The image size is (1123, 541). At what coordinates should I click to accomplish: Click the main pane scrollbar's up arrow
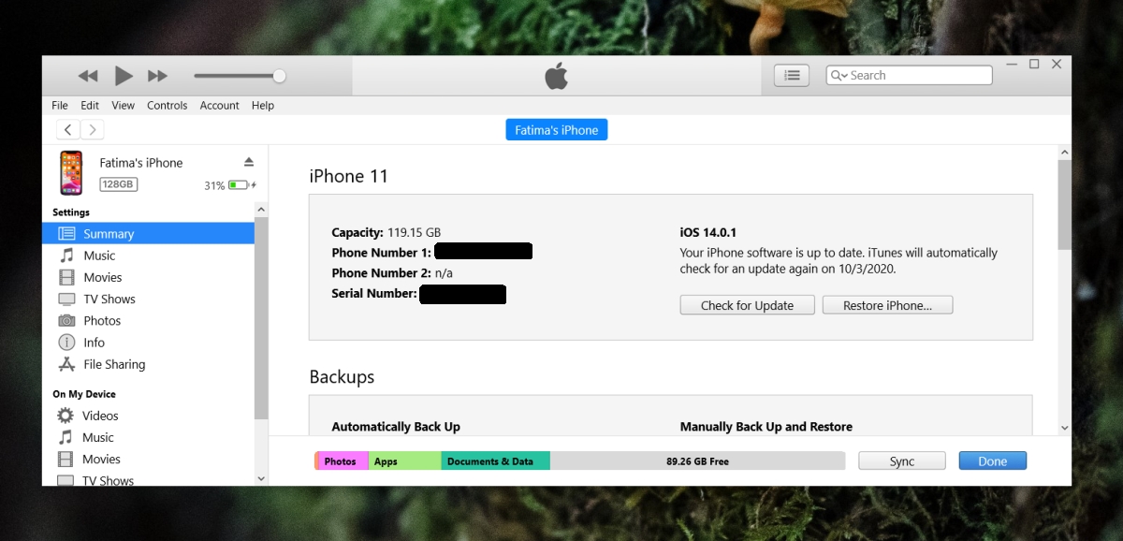coord(1064,152)
